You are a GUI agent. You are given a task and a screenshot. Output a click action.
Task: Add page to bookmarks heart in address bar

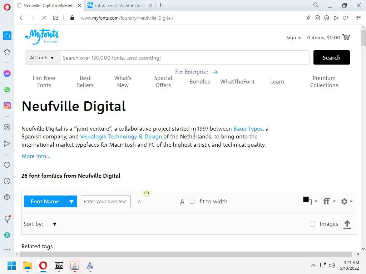[x=345, y=18]
